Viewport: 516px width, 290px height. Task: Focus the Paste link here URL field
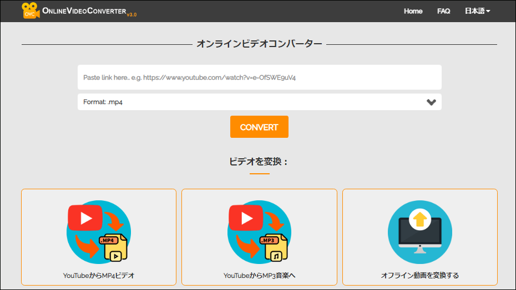tap(259, 77)
